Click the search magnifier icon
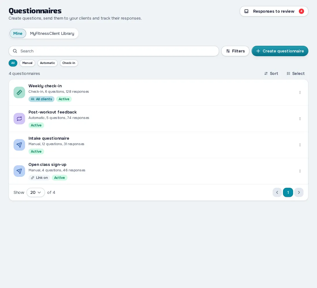 pyautogui.click(x=15, y=51)
